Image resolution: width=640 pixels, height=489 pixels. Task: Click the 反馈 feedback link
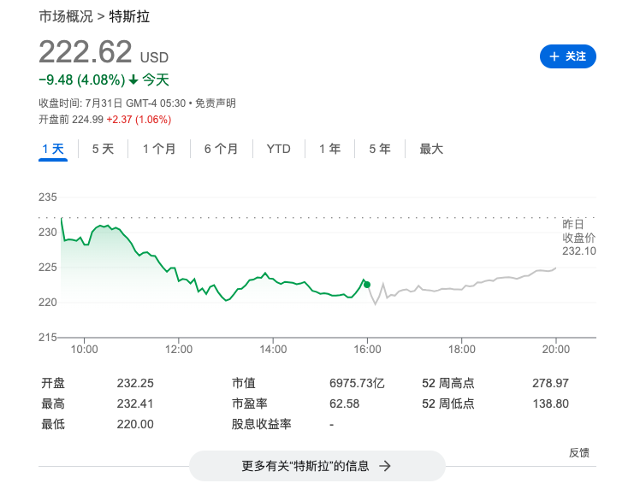[x=579, y=452]
